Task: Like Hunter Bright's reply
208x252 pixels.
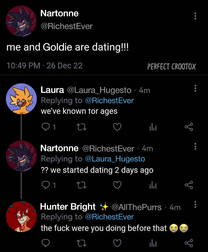Action: (x=117, y=243)
